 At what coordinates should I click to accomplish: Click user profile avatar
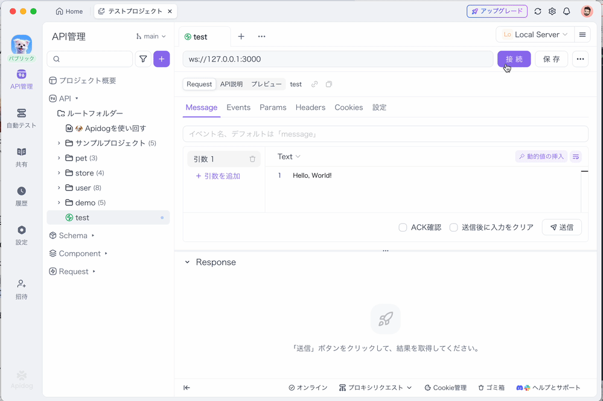click(x=587, y=11)
